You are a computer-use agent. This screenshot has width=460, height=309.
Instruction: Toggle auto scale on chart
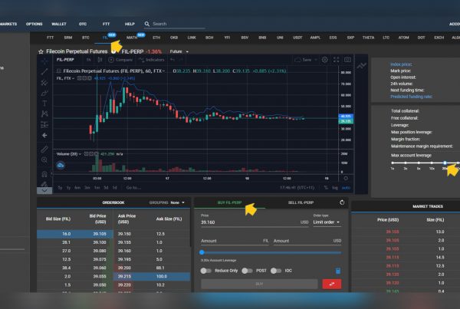pyautogui.click(x=346, y=188)
